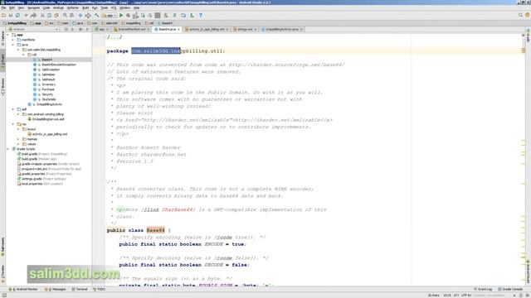This screenshot has height=298, width=531.
Task: Click the Synchronize toolbar icon
Action: (x=18, y=15)
